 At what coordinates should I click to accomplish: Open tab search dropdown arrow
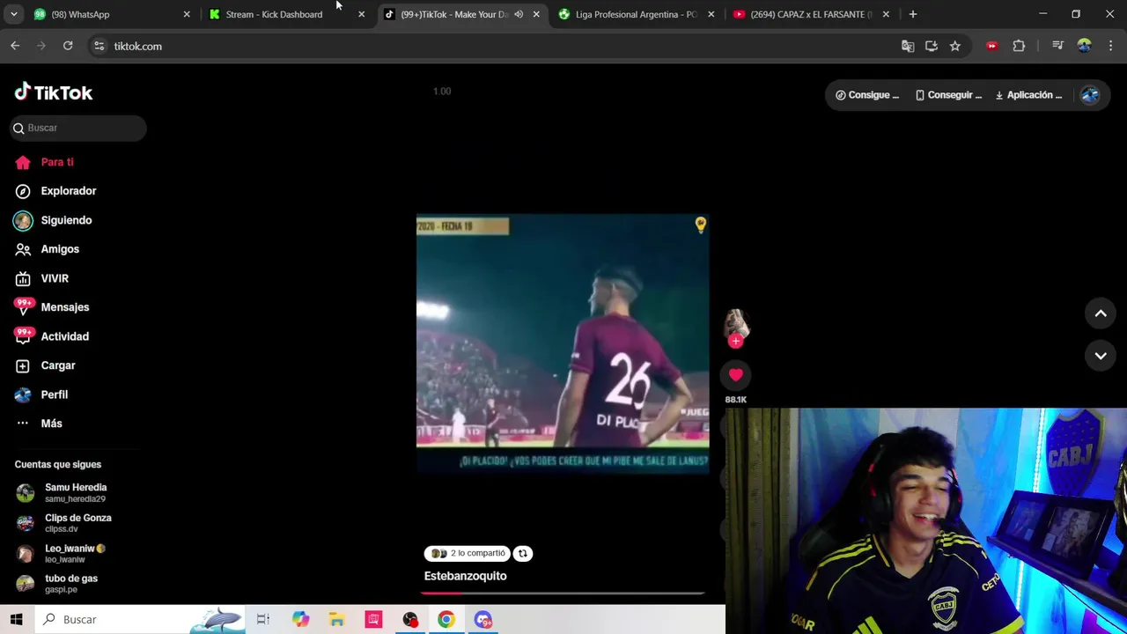13,14
